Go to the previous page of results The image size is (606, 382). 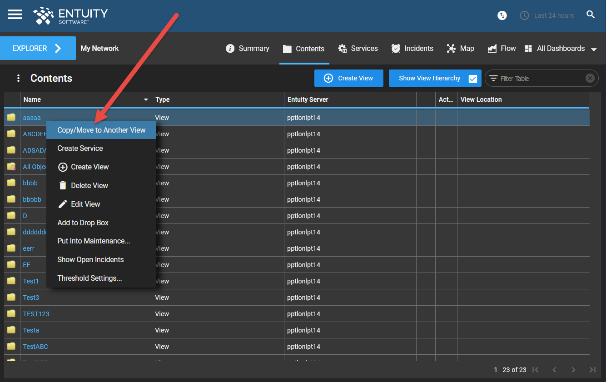coord(554,370)
